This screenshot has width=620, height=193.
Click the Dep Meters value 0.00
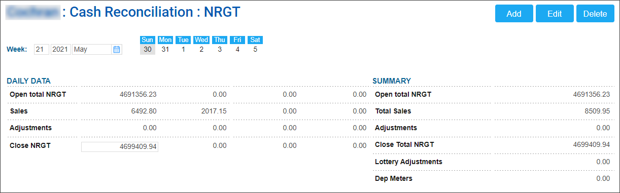click(x=603, y=178)
